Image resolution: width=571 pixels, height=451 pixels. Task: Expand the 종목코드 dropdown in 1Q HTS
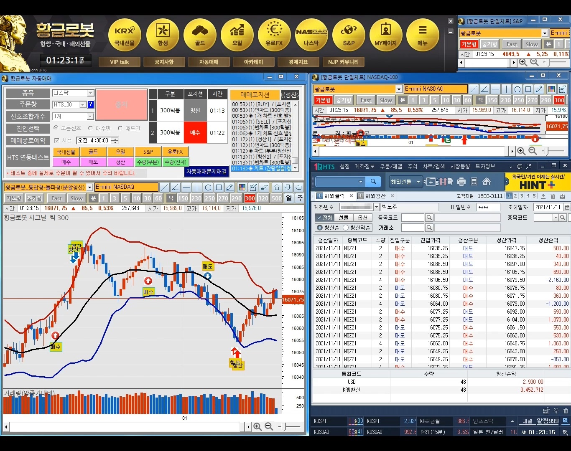click(x=556, y=218)
